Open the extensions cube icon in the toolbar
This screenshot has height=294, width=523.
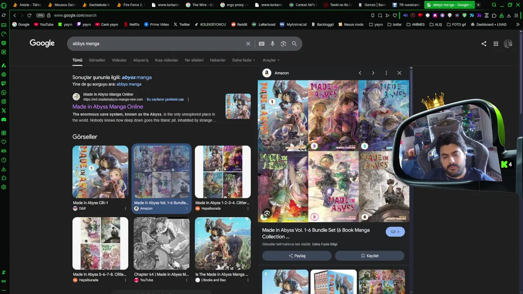point(494,16)
